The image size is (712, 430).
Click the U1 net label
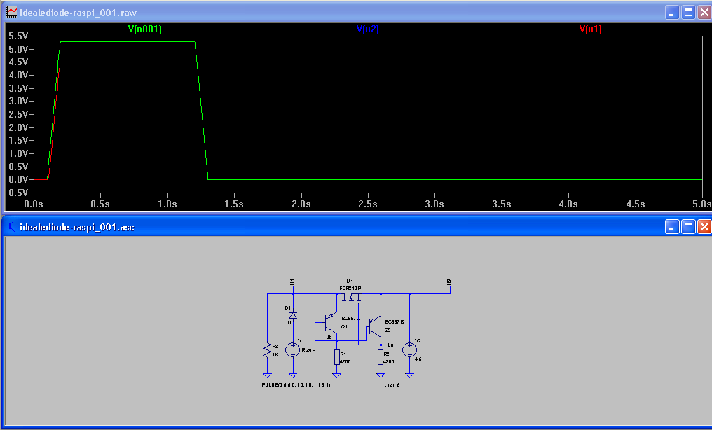(292, 282)
